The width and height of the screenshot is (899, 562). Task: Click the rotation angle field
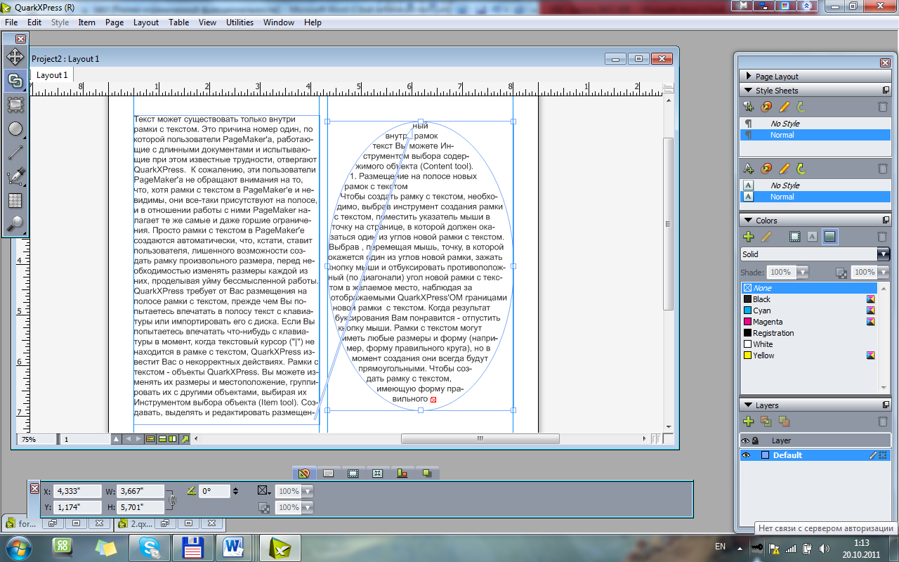coord(214,492)
